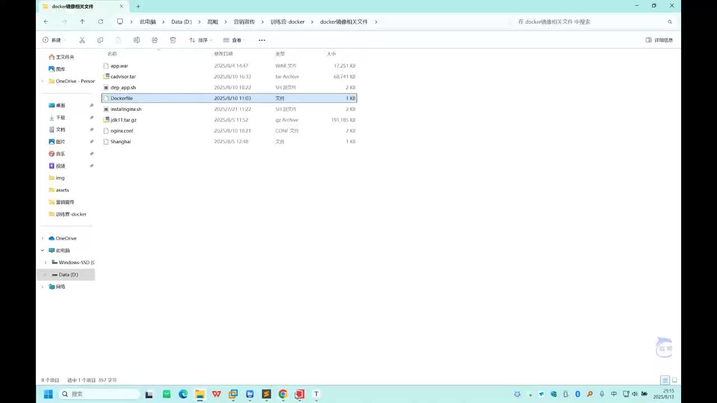Click the search magnifier icon in Explorer
This screenshot has height=403, width=717.
670,22
